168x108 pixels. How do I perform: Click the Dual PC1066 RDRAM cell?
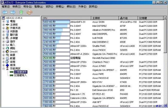point(150,42)
